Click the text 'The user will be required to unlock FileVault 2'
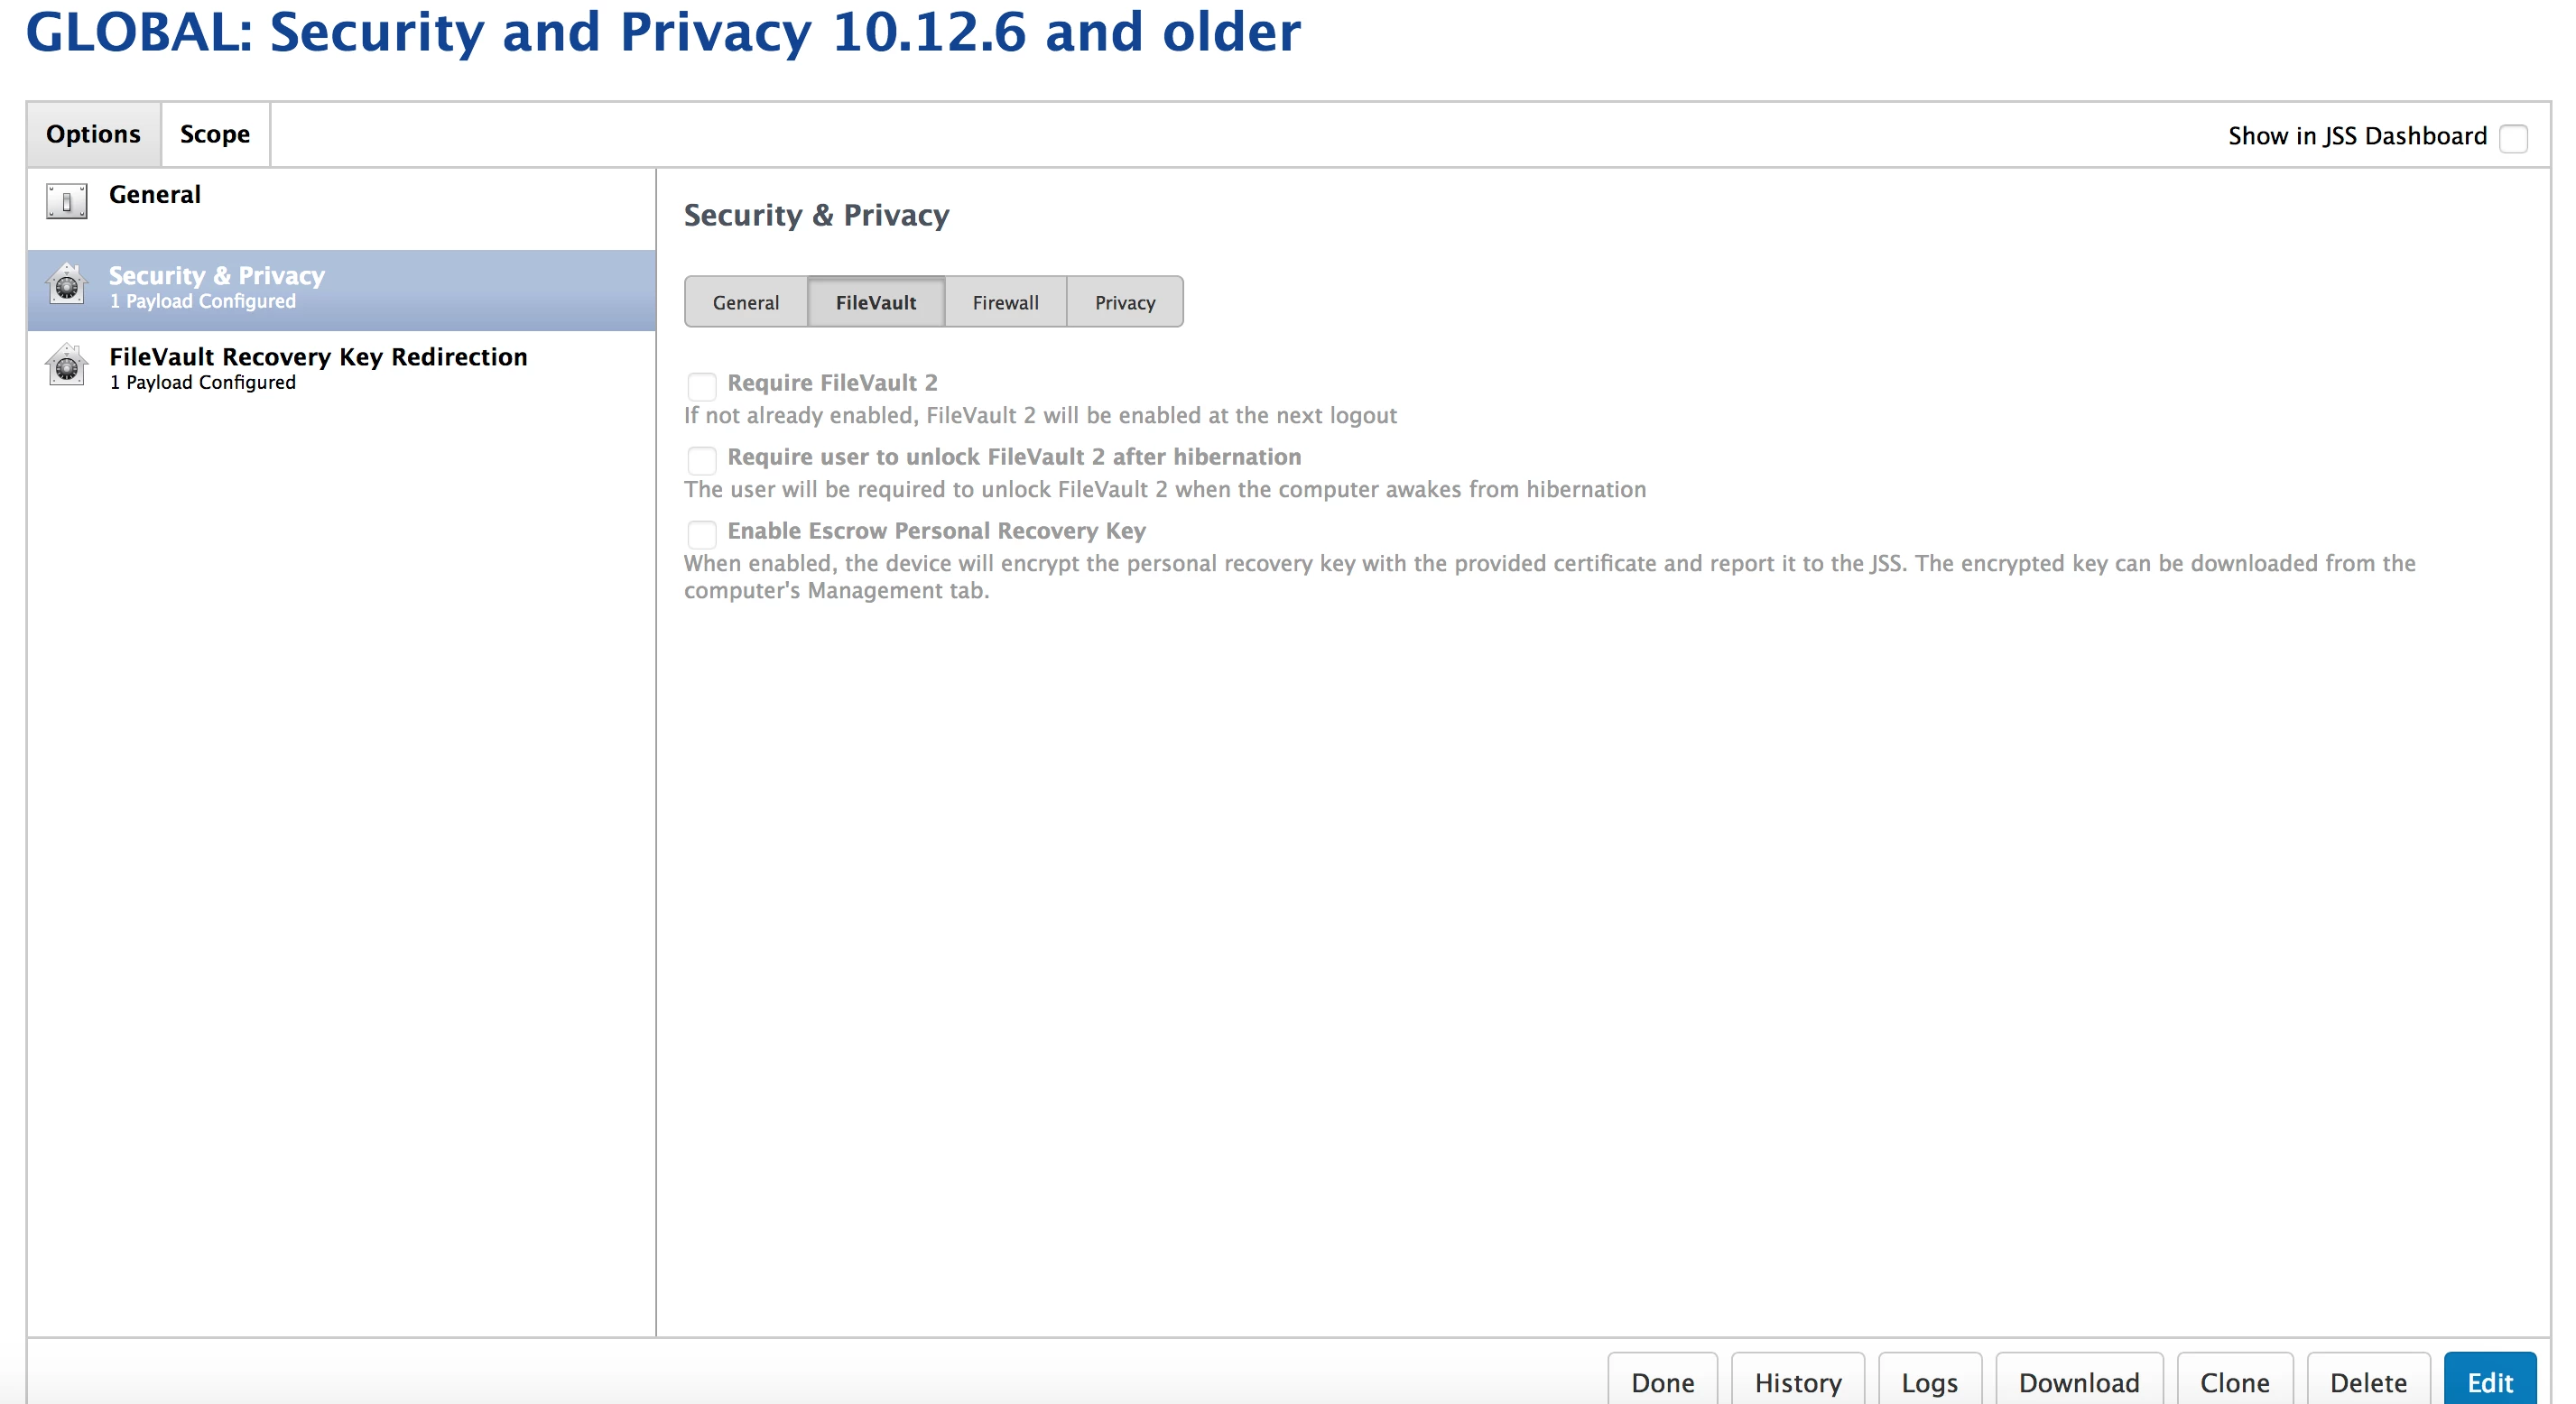2576x1404 pixels. 1165,489
